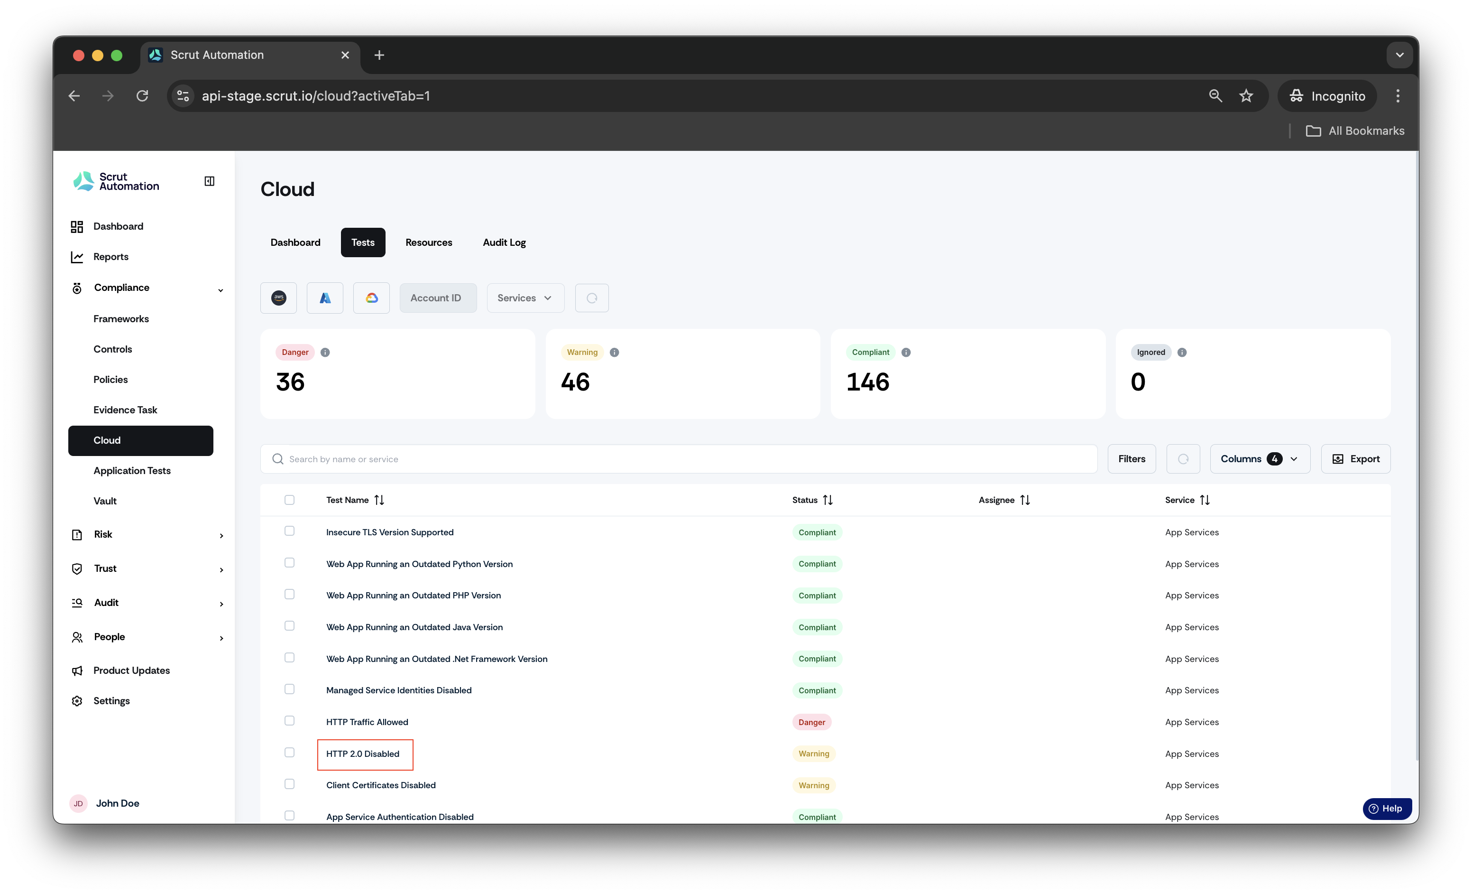1472x894 pixels.
Task: Expand the People section in sidebar
Action: (221, 638)
